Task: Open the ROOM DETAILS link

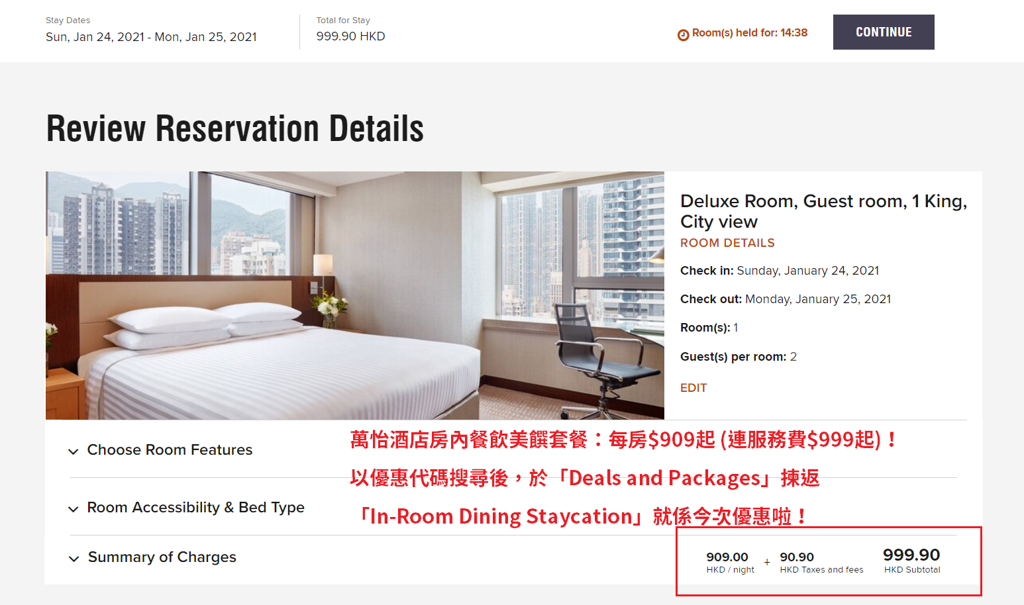Action: tap(727, 243)
